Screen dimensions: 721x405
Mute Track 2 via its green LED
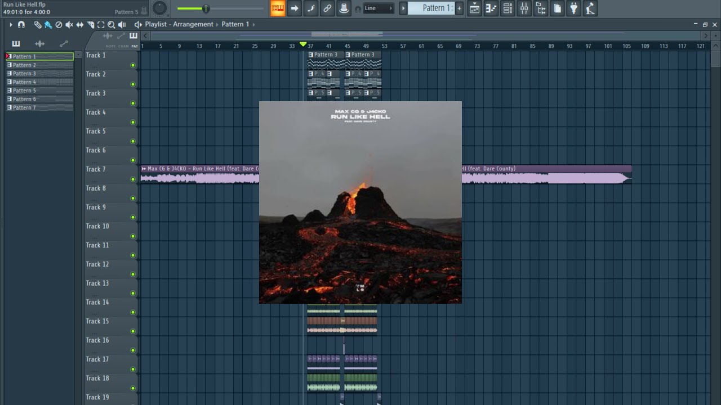(133, 84)
